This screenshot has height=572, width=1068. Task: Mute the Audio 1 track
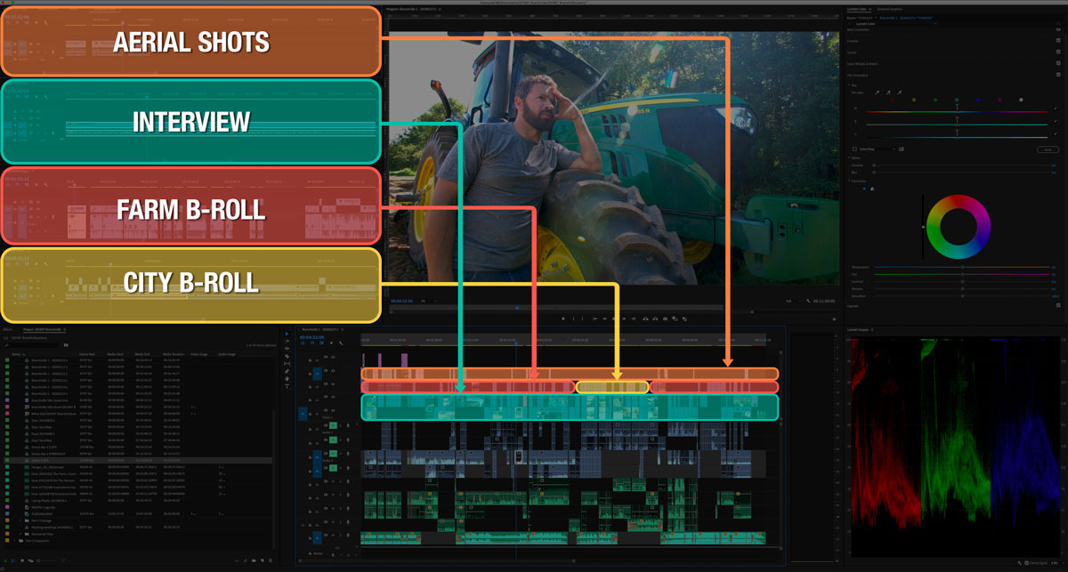(x=333, y=425)
